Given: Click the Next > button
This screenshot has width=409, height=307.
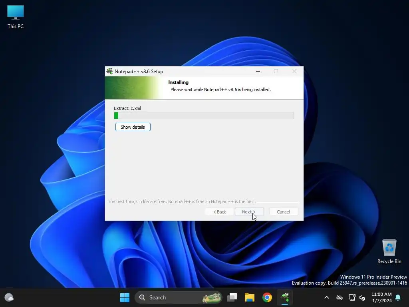Looking at the screenshot, I should click(x=249, y=212).
